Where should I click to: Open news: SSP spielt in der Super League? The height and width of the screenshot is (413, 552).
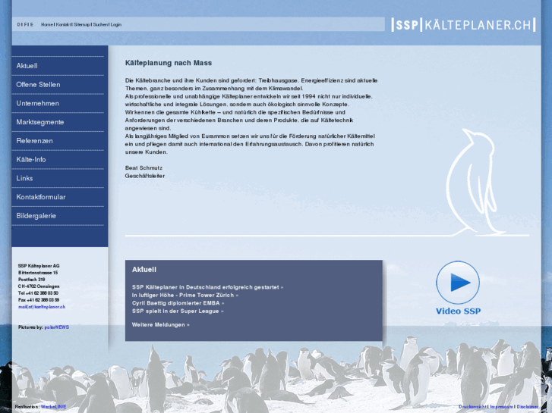tap(178, 311)
